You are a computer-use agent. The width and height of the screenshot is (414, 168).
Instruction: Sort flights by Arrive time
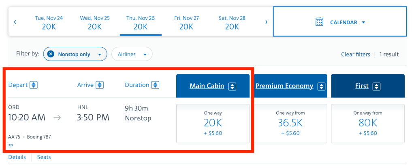coord(100,85)
